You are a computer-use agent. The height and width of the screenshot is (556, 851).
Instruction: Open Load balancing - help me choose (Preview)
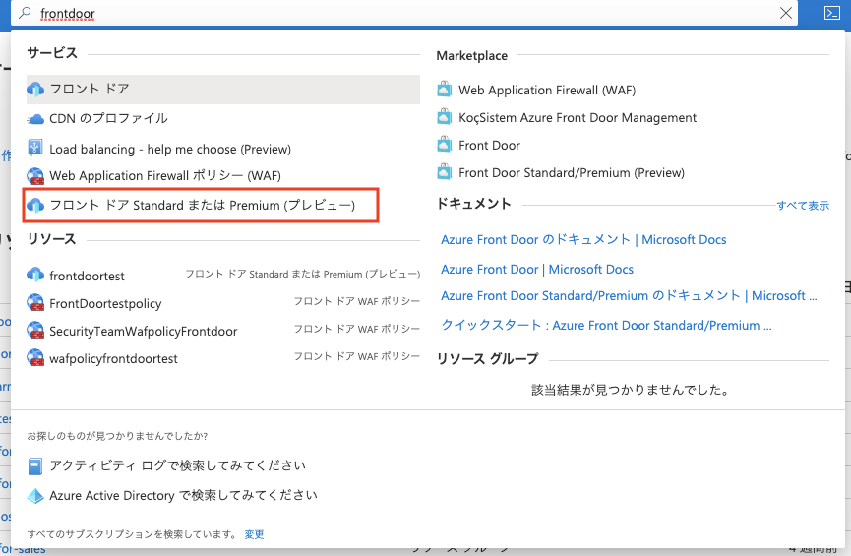coord(170,149)
